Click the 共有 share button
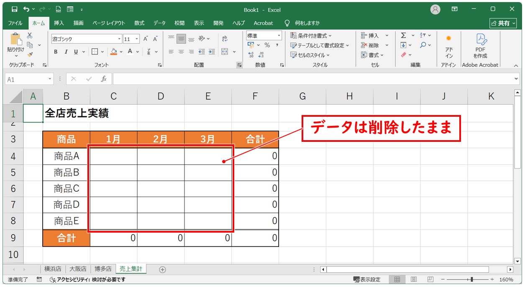Screen dimensions: 525x287 pyautogui.click(x=500, y=23)
